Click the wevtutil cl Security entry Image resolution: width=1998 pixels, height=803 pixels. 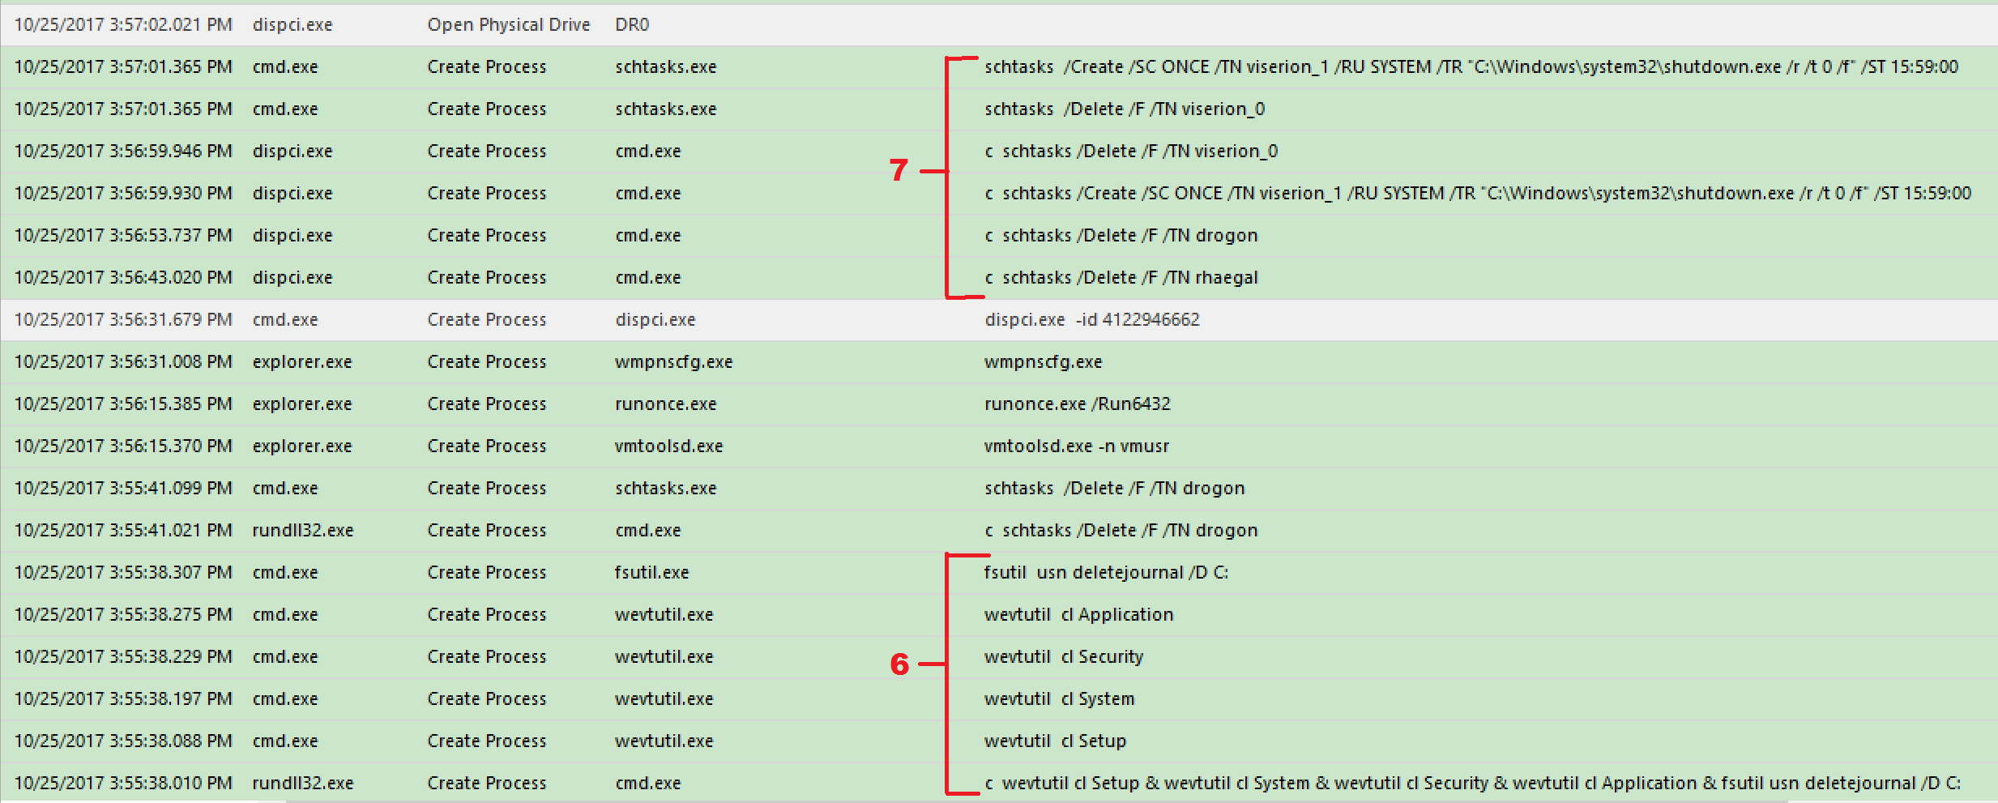pos(1064,656)
